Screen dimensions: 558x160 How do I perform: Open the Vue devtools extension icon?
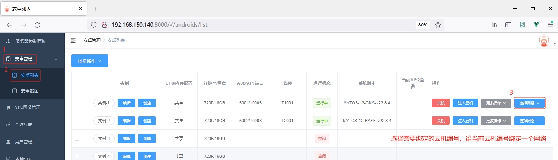tap(536, 25)
